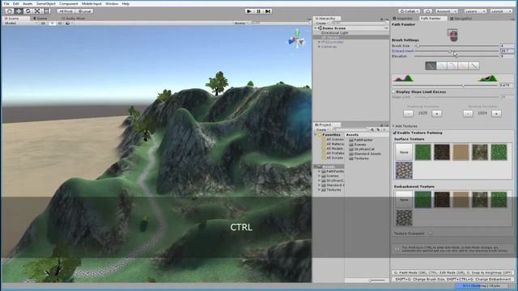Click the Pause button
This screenshot has height=291, width=518.
point(259,11)
